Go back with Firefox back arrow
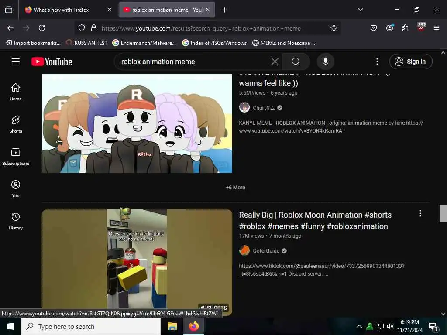Viewport: 447px width, 335px height. [x=10, y=28]
